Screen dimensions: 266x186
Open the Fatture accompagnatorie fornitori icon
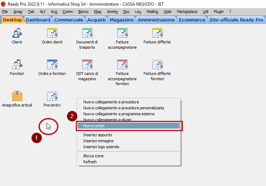coord(122,64)
